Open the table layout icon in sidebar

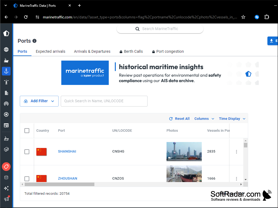tap(6, 125)
